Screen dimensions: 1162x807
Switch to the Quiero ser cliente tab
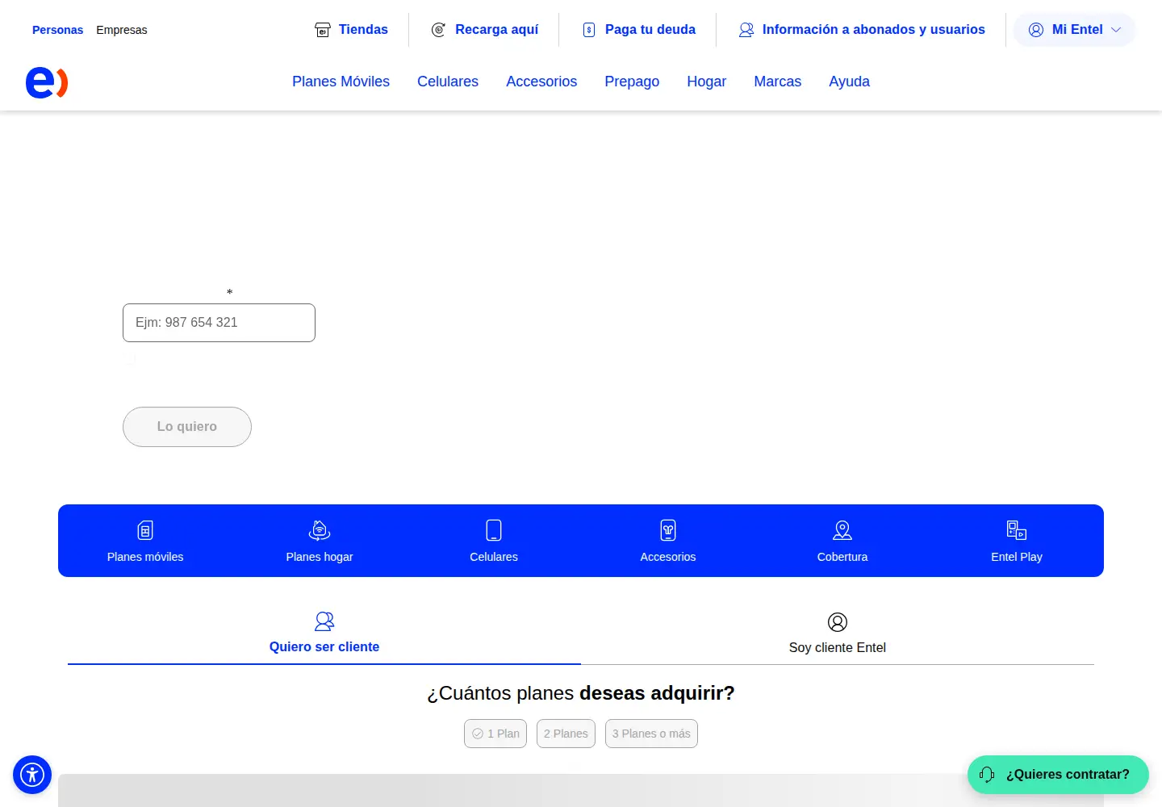[x=324, y=633]
